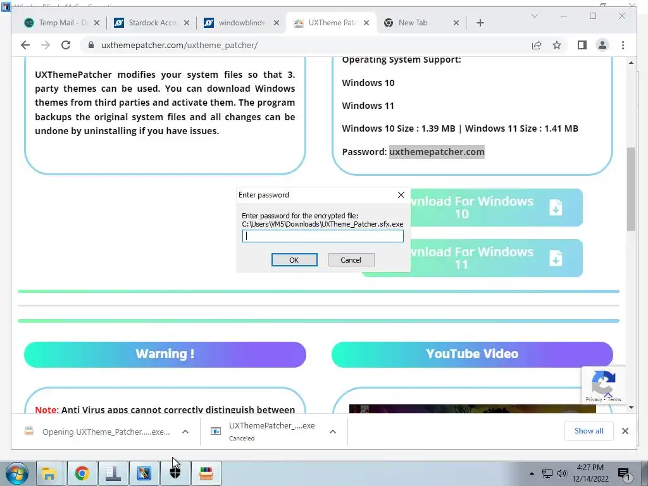The image size is (648, 486).
Task: Open File Explorer from taskbar
Action: click(49, 473)
